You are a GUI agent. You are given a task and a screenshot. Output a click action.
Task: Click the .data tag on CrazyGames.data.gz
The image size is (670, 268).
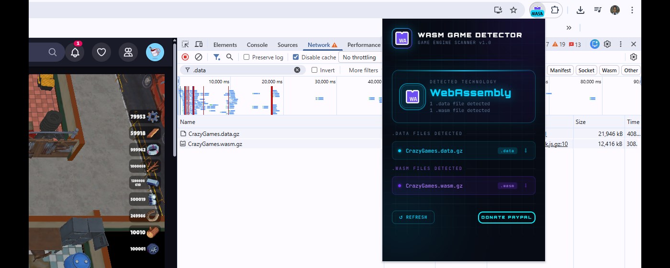pos(507,151)
